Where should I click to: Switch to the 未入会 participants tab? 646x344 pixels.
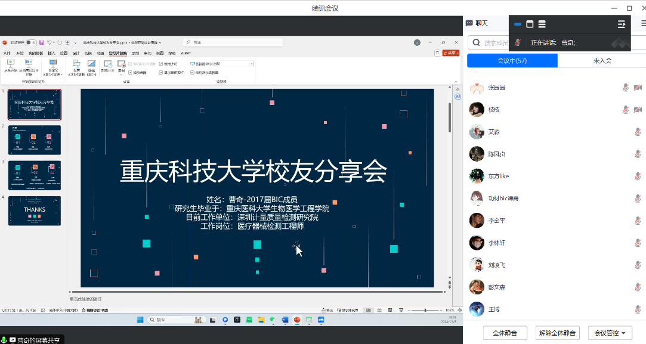tap(602, 61)
